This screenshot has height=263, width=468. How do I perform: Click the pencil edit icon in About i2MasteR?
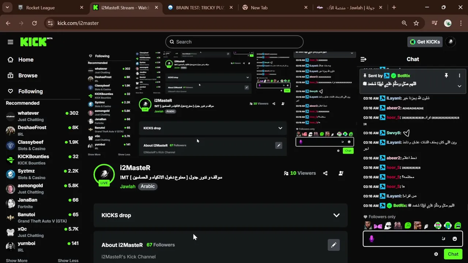(333, 245)
